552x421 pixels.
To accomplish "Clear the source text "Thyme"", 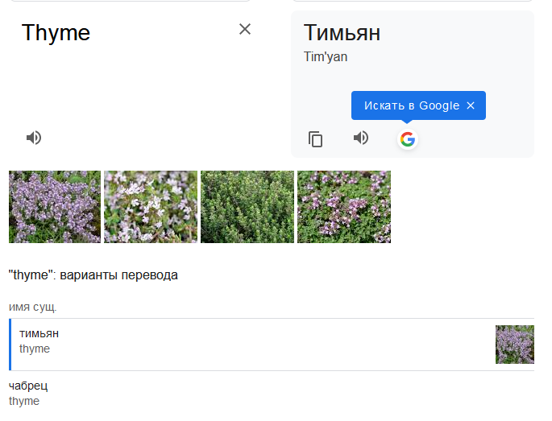I will [245, 30].
